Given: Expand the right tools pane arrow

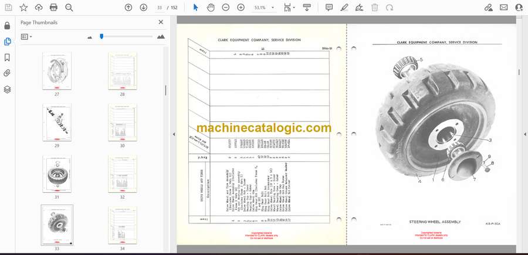Looking at the screenshot, I should [x=524, y=134].
